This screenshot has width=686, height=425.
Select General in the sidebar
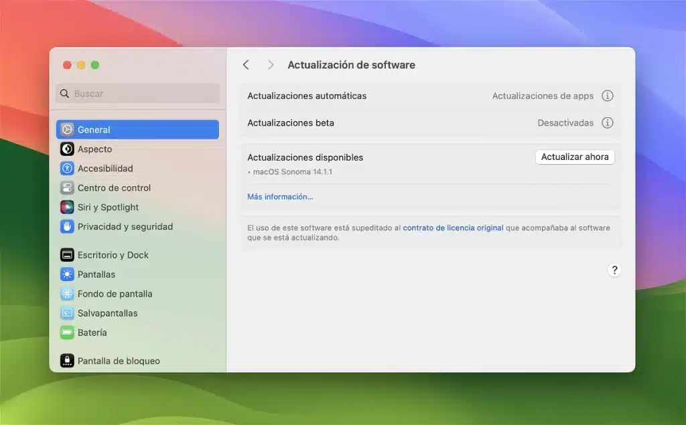pos(137,129)
